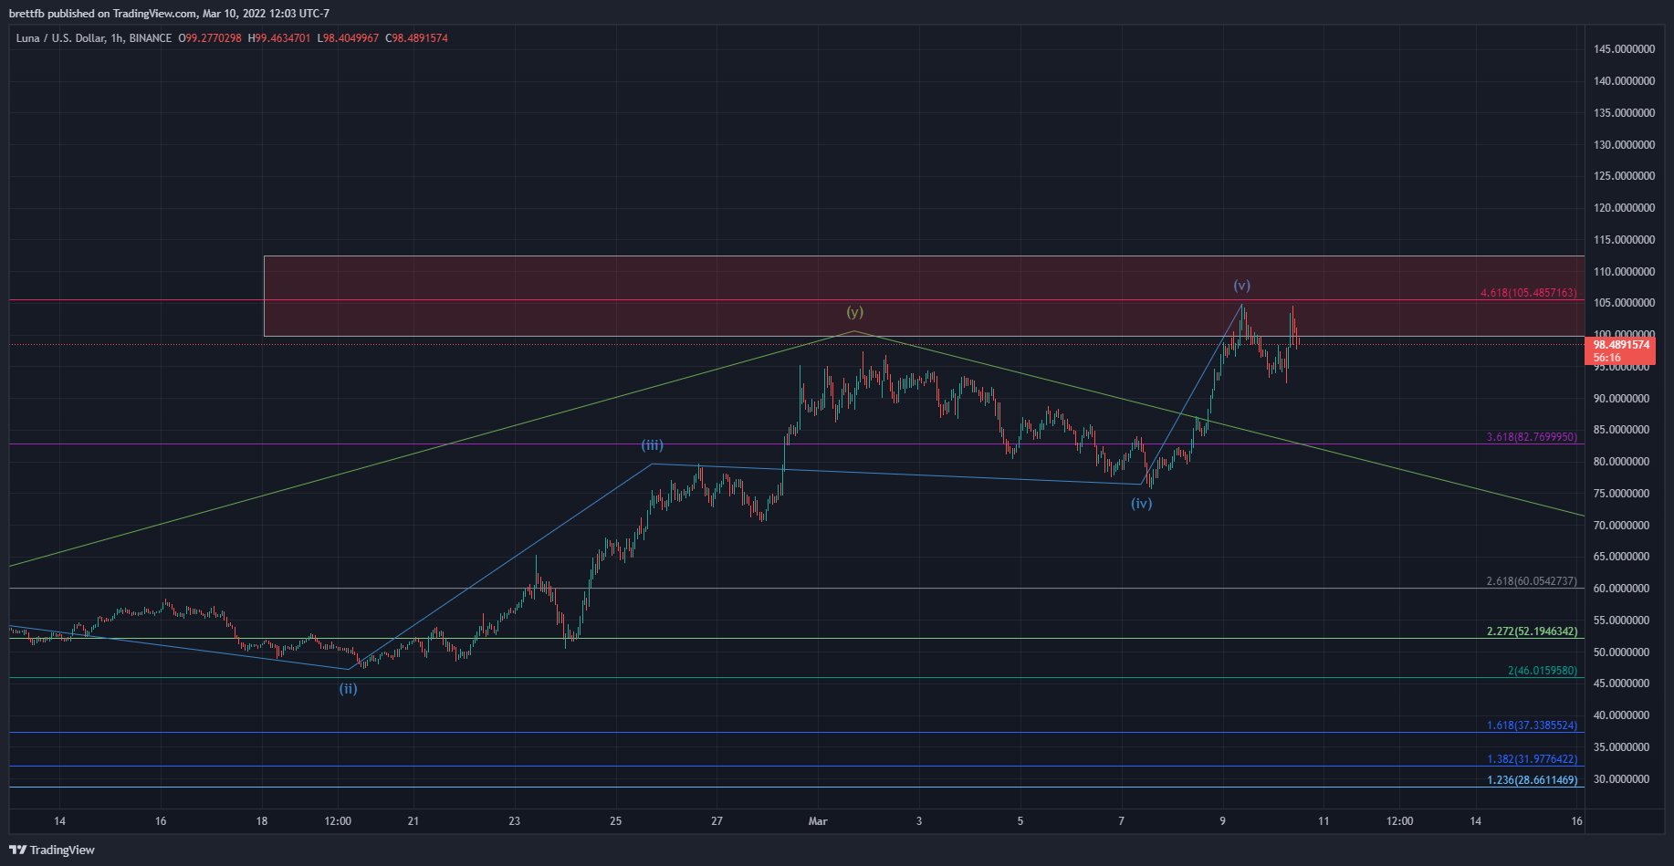1674x866 pixels.
Task: Click the 35.0000000 price axis label
Action: coord(1621,747)
